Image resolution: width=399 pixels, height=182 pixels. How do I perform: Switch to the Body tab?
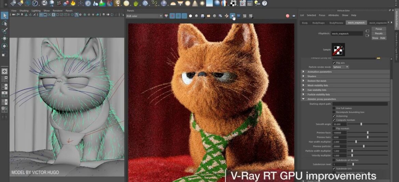click(x=305, y=23)
